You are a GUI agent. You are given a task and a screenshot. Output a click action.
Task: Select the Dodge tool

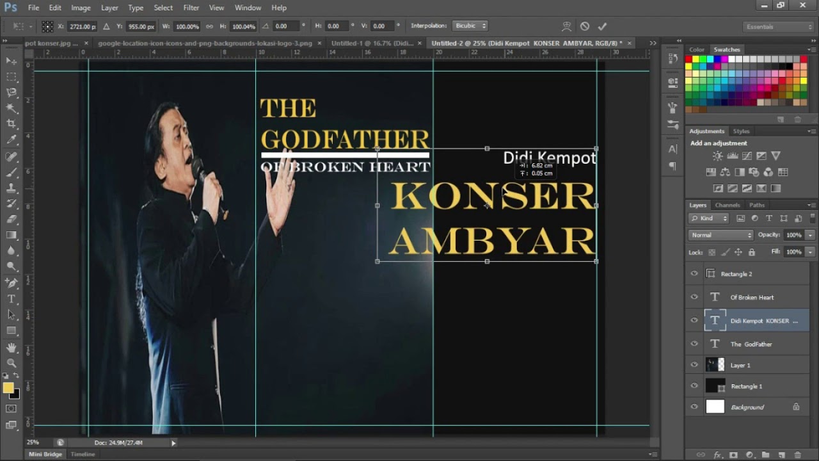click(12, 266)
